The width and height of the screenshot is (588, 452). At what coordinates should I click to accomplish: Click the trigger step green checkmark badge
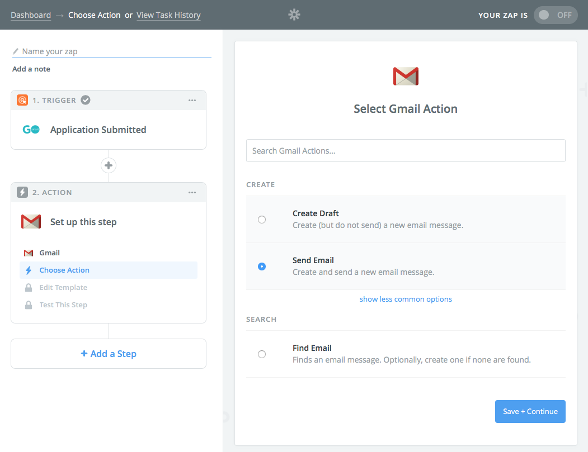[86, 100]
